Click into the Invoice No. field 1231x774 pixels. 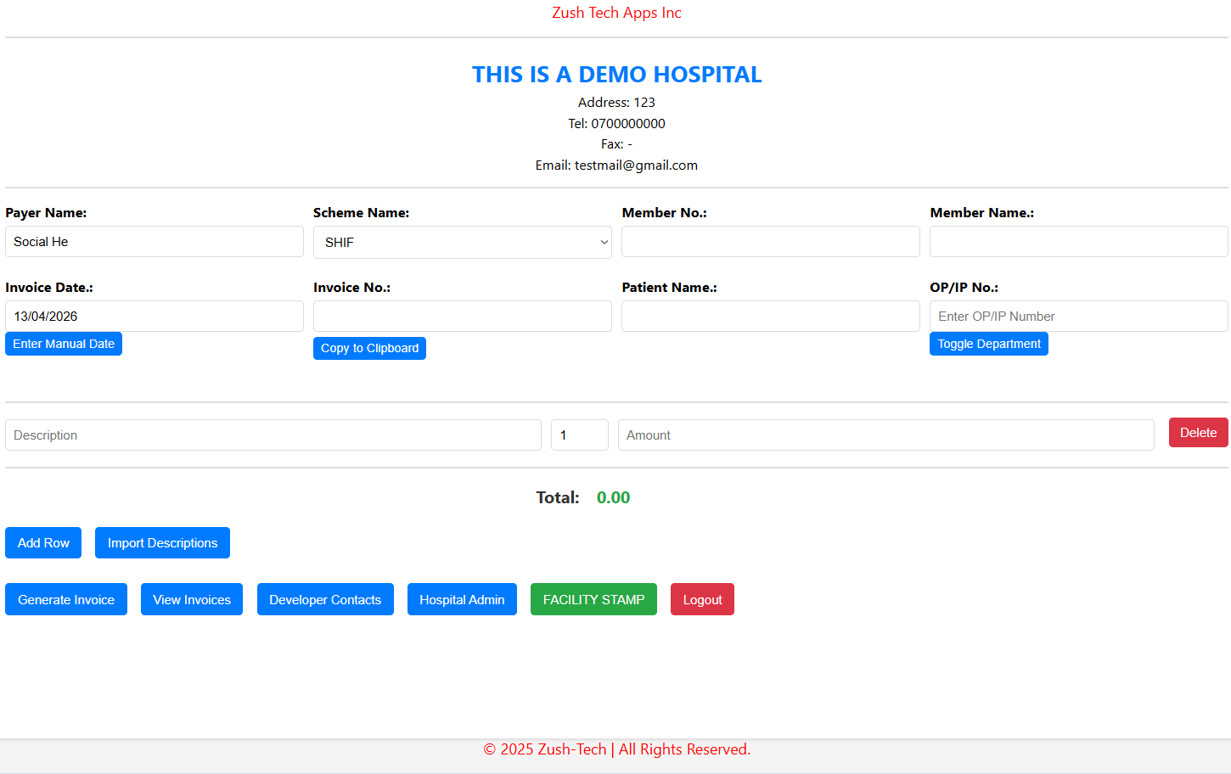tap(462, 317)
